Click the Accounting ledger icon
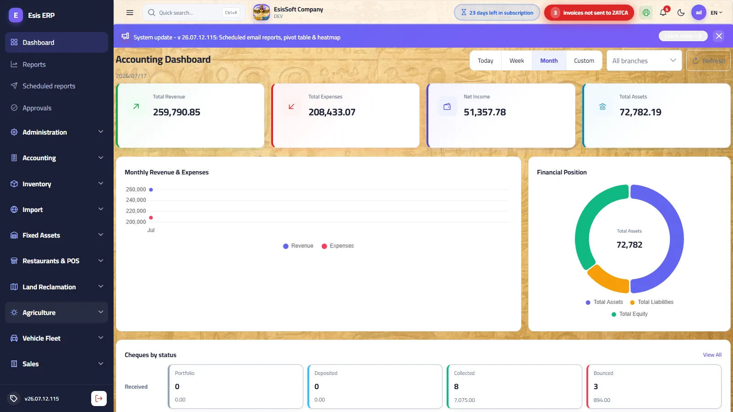 coord(14,158)
